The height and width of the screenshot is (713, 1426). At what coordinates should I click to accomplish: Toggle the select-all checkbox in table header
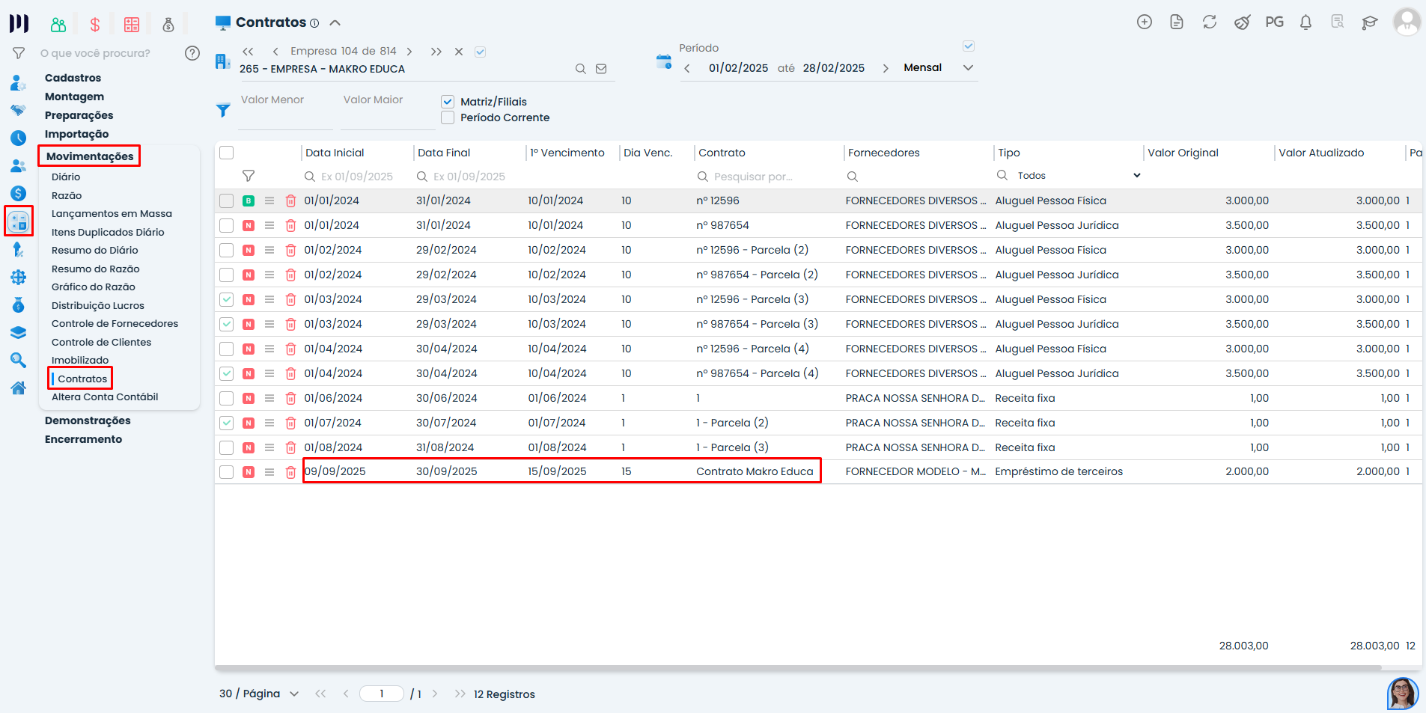point(227,153)
